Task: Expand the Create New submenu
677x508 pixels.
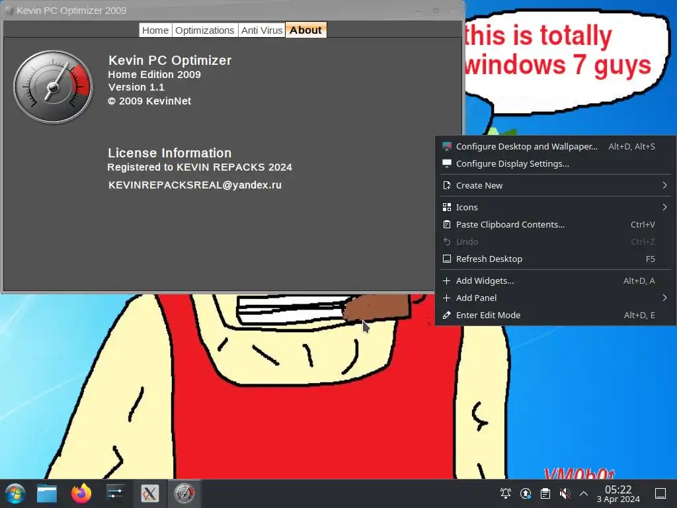Action: [555, 185]
